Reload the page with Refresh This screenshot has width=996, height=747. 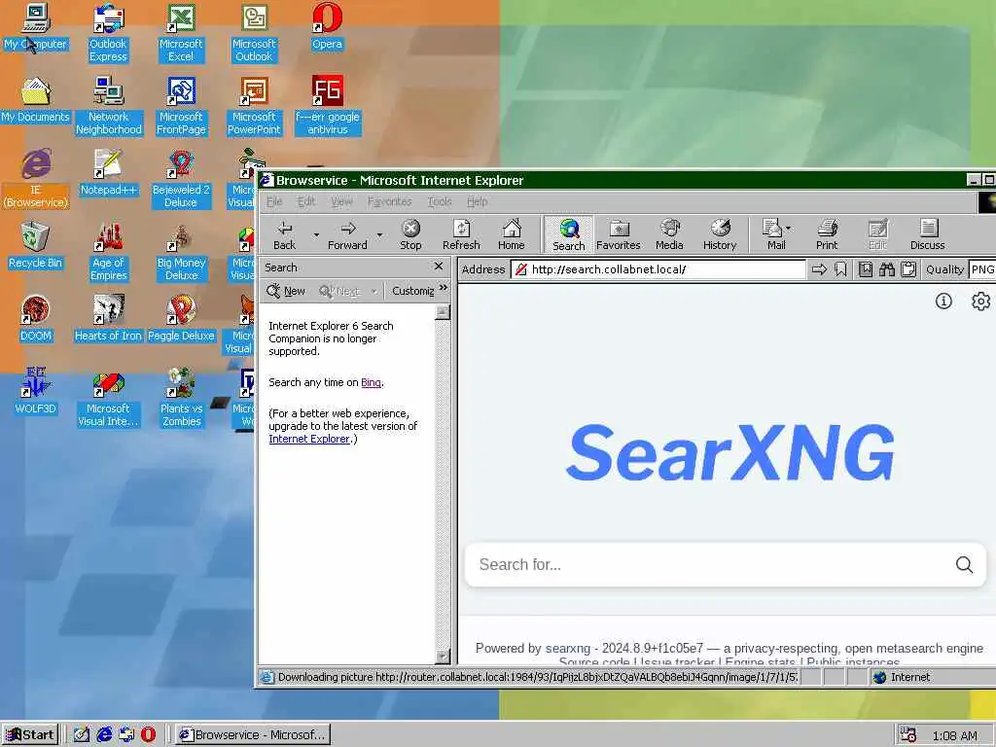pyautogui.click(x=461, y=235)
